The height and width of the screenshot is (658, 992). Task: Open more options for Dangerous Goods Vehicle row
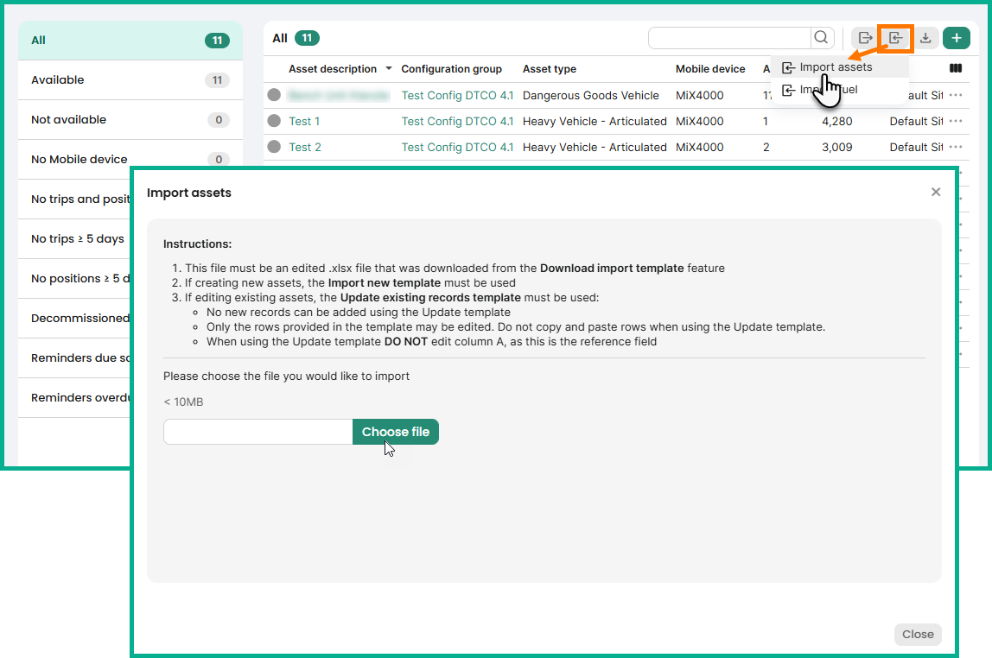point(956,95)
